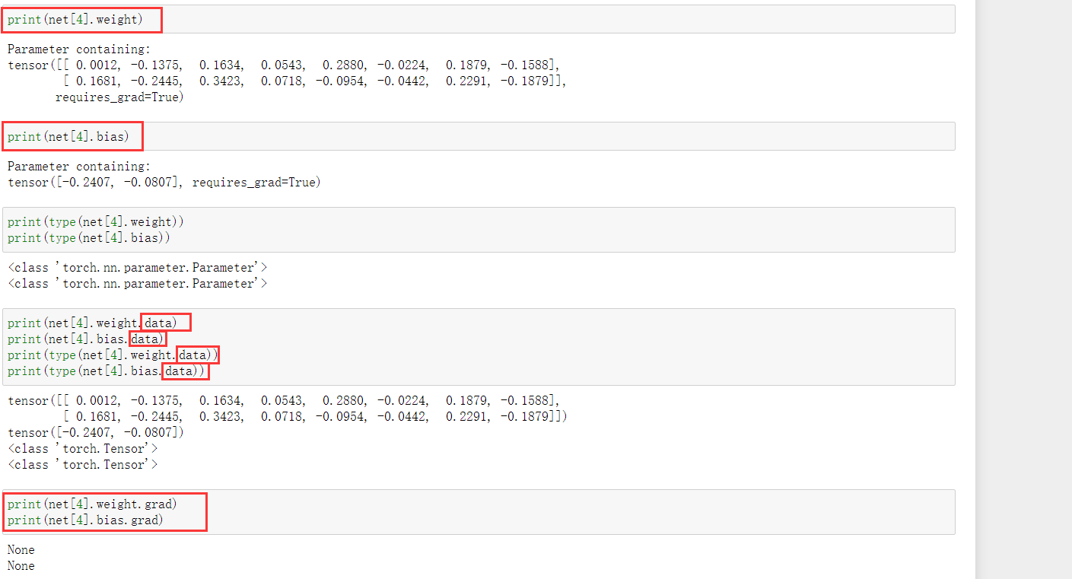Screen dimensions: 1072x579
Task: Click the last None output line
Action: pyautogui.click(x=21, y=565)
